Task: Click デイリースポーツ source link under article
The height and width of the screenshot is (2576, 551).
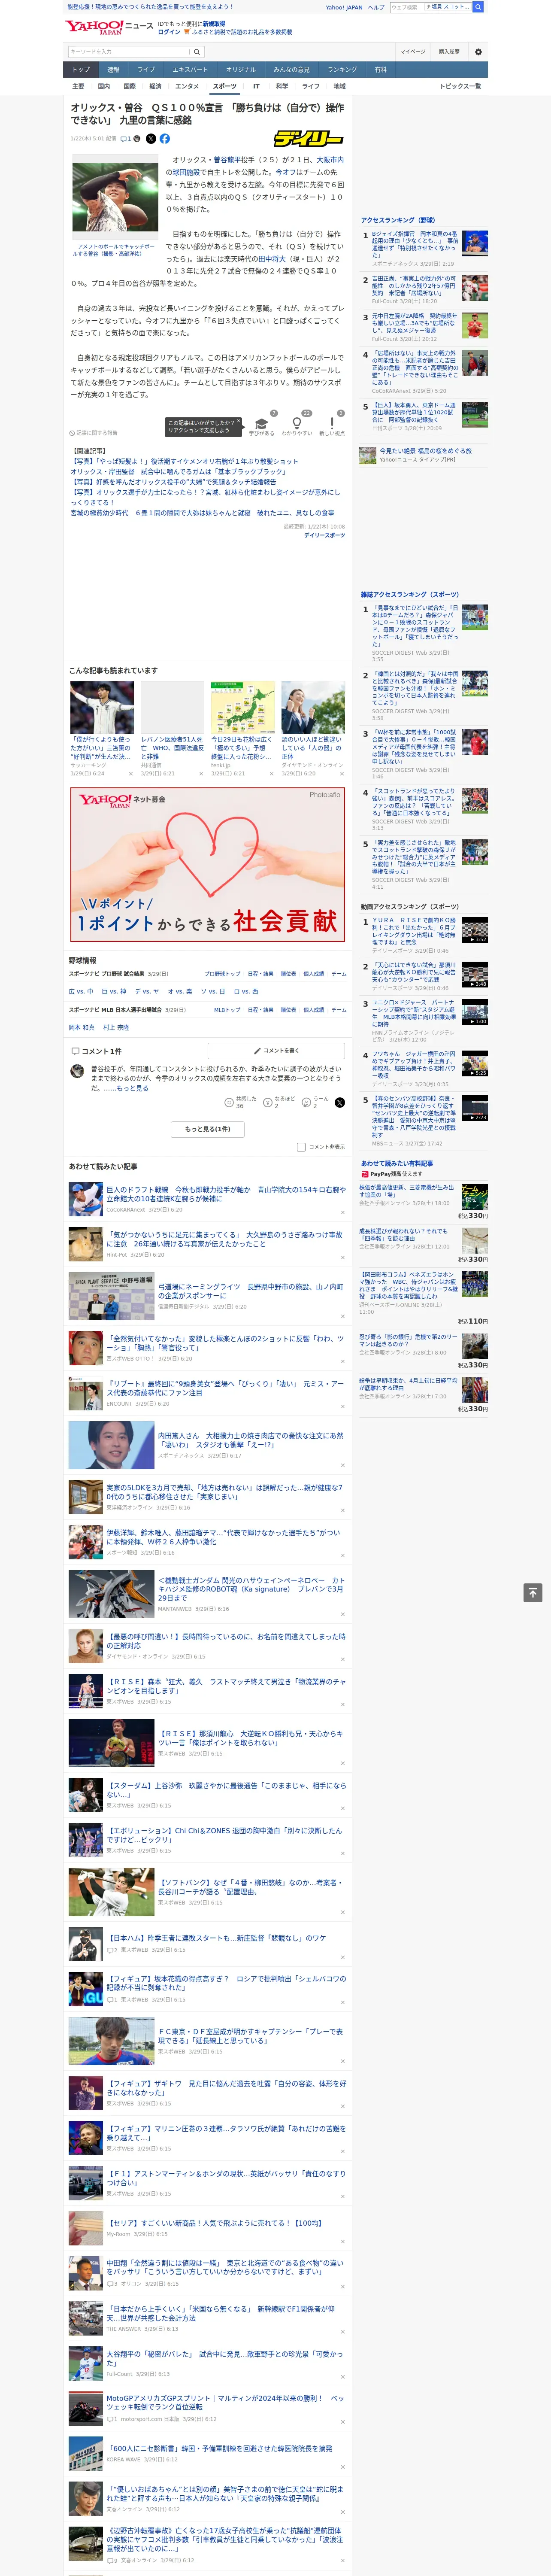Action: click(324, 535)
